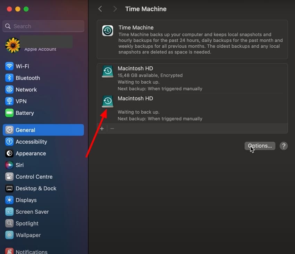Click the Apple Account label

tap(40, 49)
